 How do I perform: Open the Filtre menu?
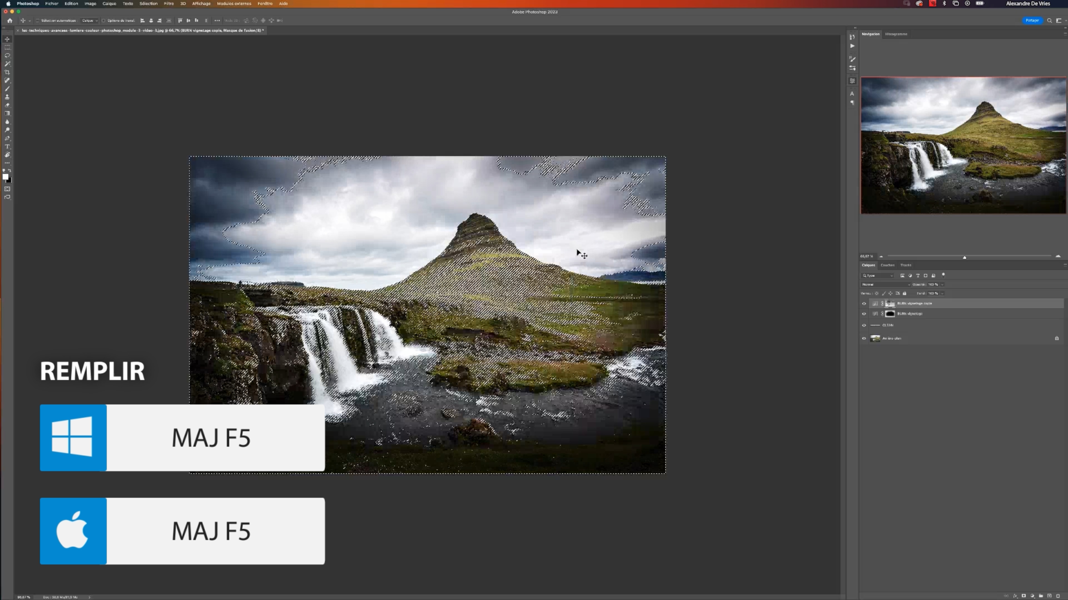click(x=168, y=3)
